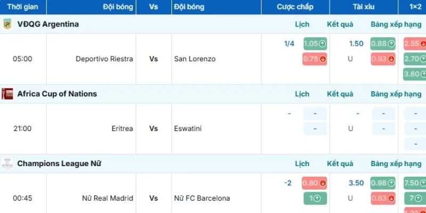Click the Africa Cup of Nations logo icon
Screen dimensions: 426x213
[x=7, y=94]
